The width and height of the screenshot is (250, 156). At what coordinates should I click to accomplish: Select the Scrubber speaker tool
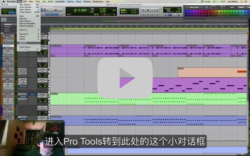[55, 10]
